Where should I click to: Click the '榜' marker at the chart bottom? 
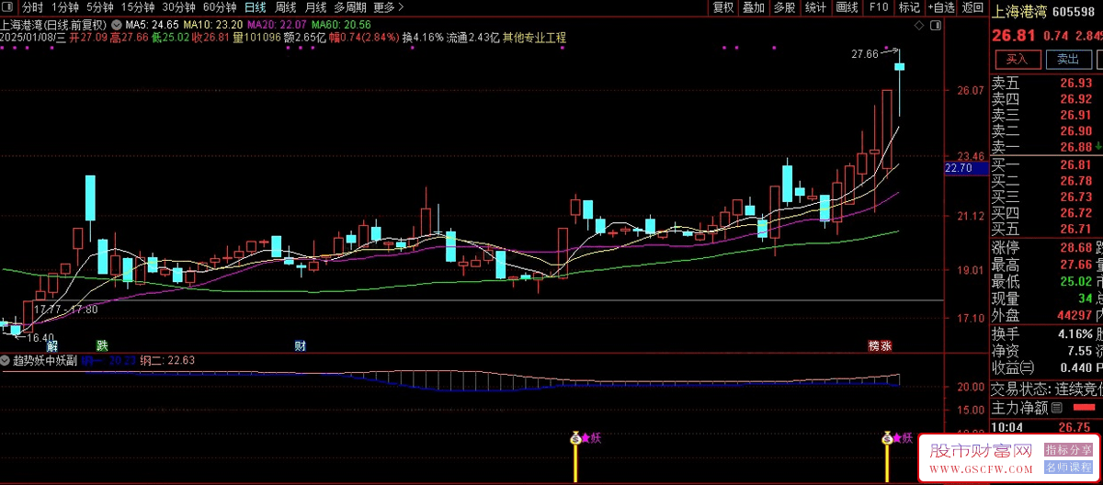pos(873,346)
